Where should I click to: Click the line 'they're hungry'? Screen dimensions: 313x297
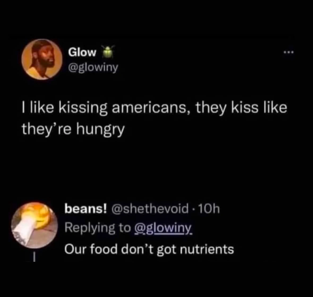(73, 129)
